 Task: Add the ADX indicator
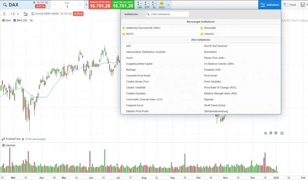[x=129, y=46]
